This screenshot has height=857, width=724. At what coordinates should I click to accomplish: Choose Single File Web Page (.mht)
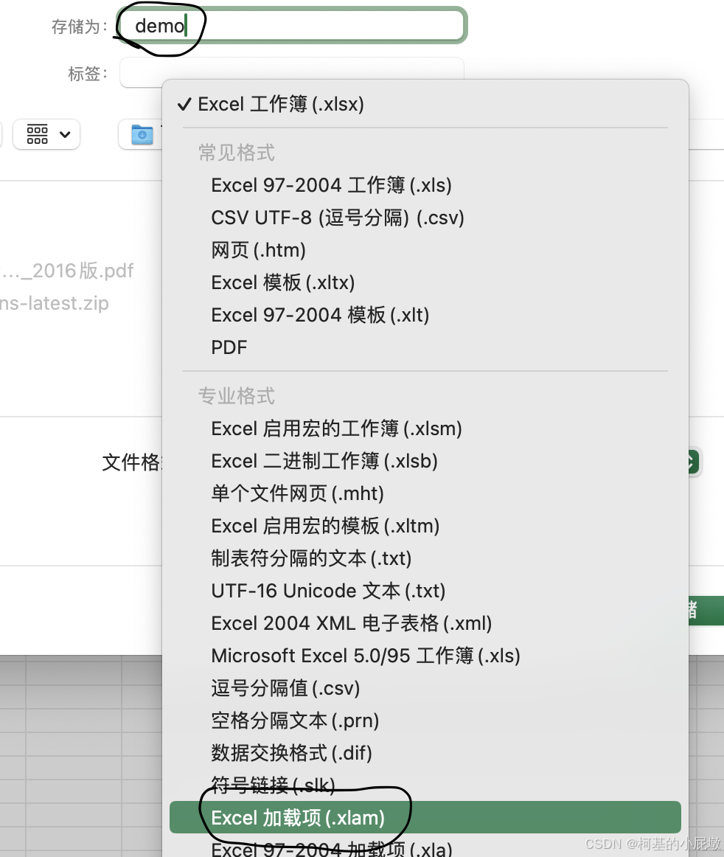[x=425, y=493]
